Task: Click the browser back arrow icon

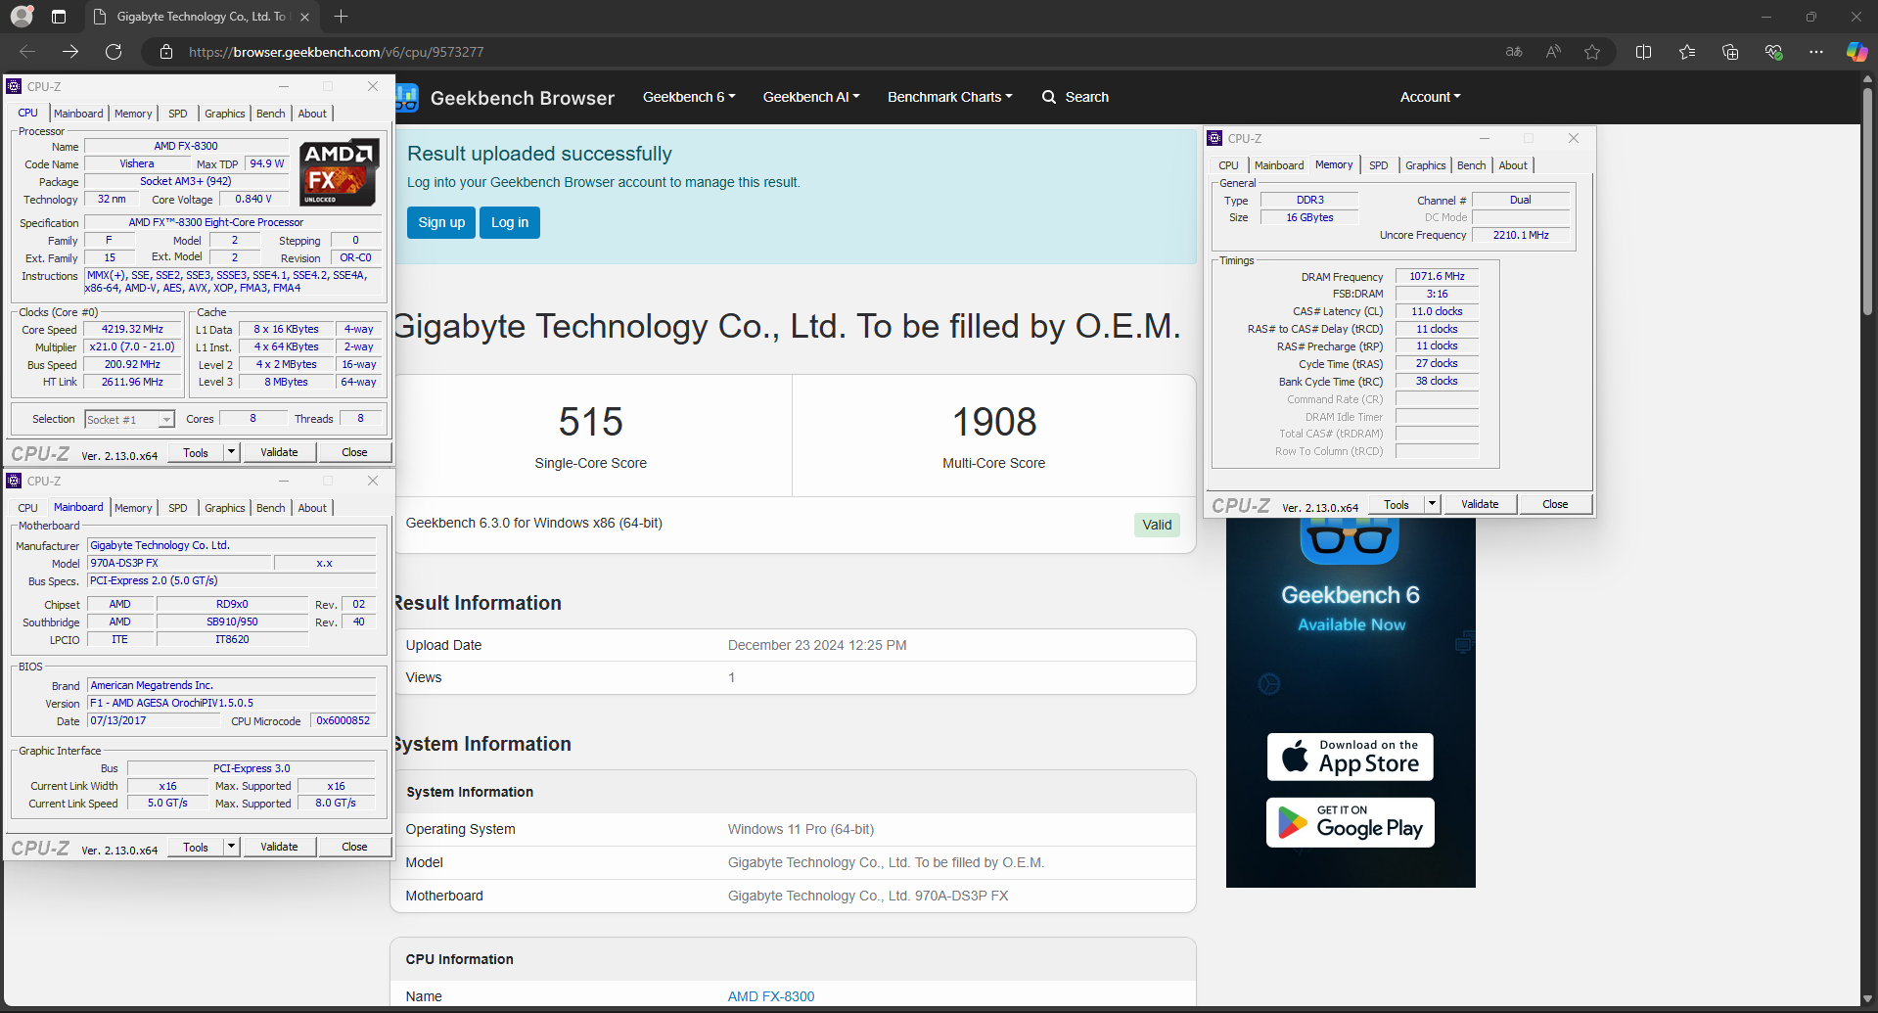Action: pos(27,52)
